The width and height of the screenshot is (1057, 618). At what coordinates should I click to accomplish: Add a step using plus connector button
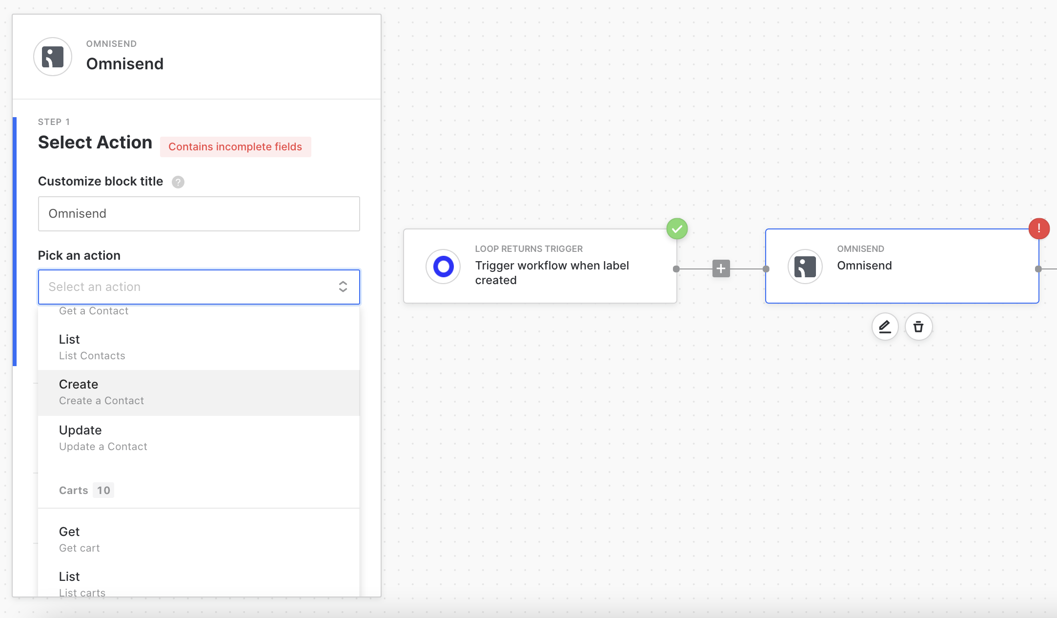pyautogui.click(x=721, y=268)
